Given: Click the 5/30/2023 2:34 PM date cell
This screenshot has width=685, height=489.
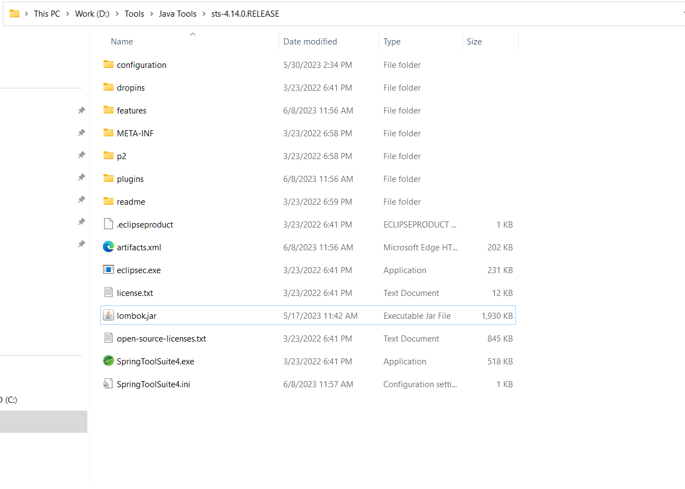Looking at the screenshot, I should point(318,65).
